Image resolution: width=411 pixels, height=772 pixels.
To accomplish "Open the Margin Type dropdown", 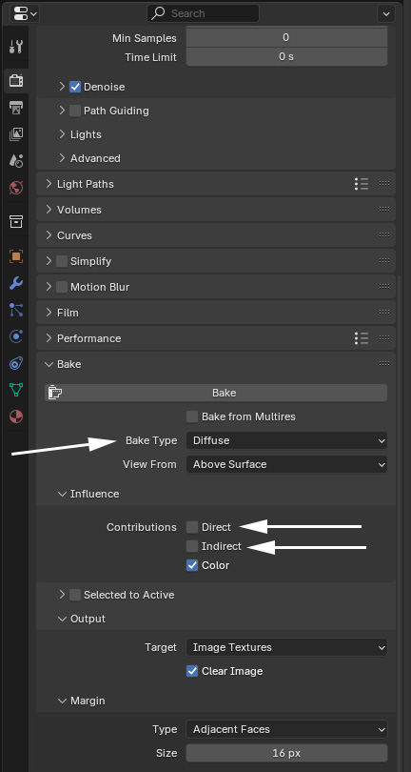I will (286, 729).
